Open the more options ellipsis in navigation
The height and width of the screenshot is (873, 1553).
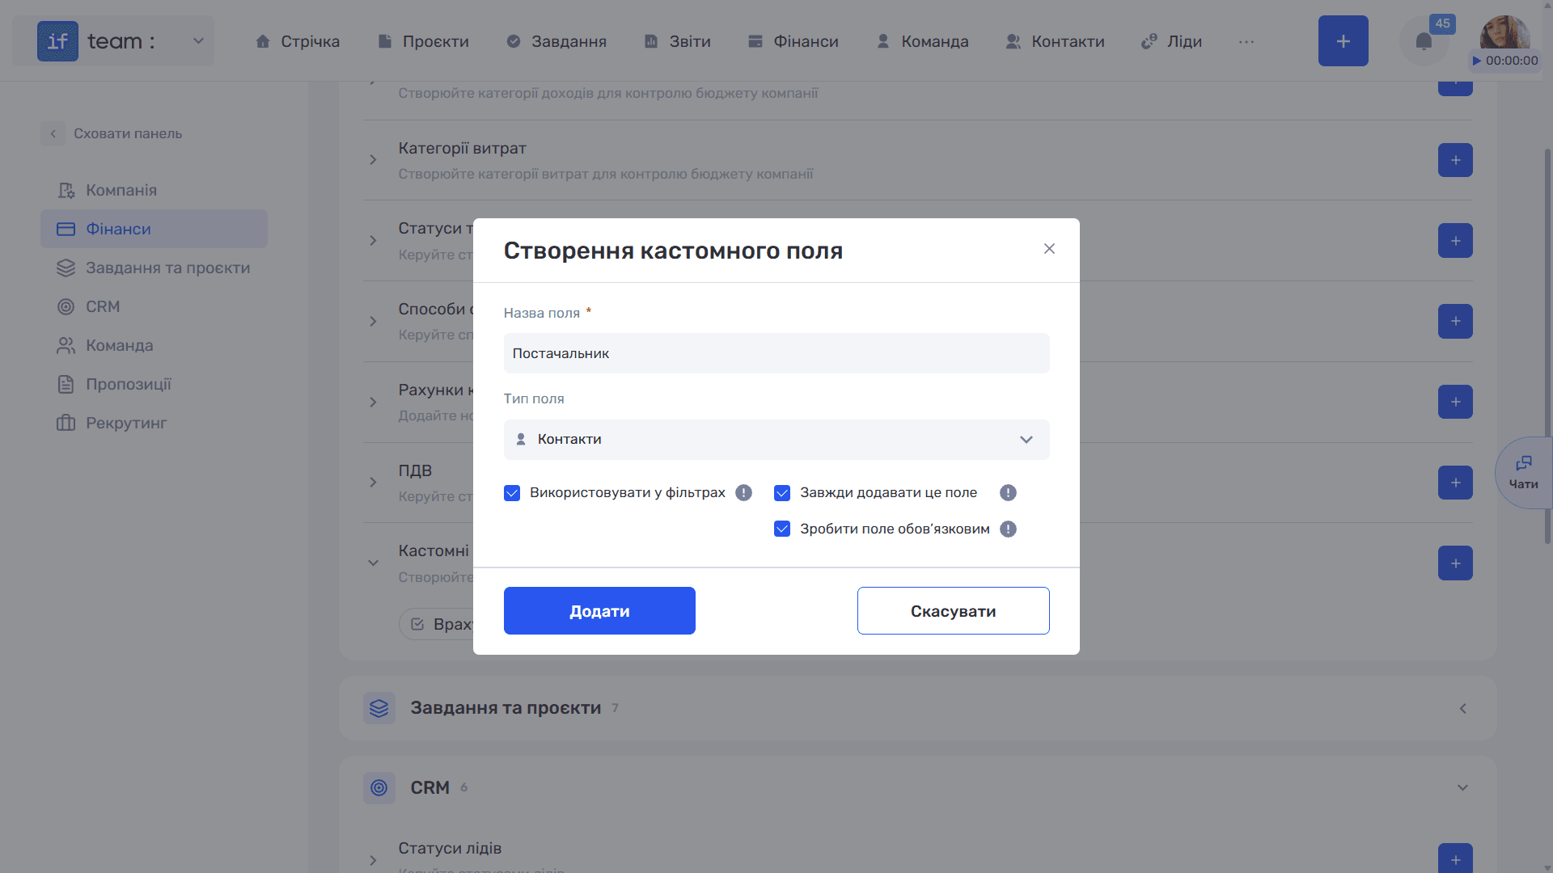[1246, 41]
